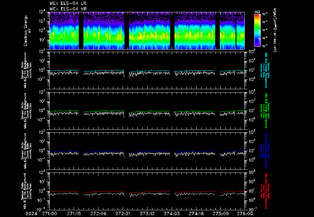
Task: Click the Electron Energy eV axis label
Action: 27,31
